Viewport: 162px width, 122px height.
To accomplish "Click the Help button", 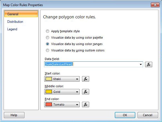I will pyautogui.click(x=14, y=115).
